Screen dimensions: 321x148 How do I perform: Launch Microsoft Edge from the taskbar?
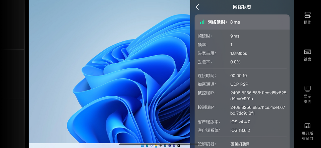tap(147, 145)
